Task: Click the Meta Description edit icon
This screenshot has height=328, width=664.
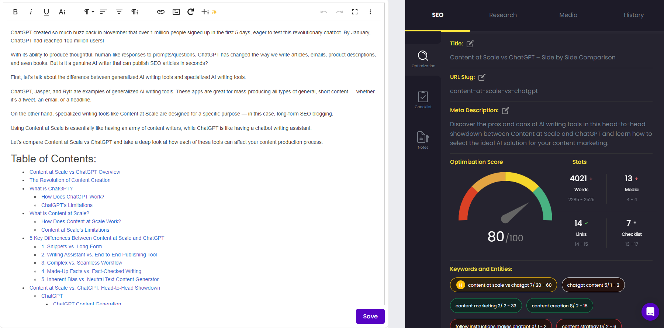Action: [x=505, y=111]
